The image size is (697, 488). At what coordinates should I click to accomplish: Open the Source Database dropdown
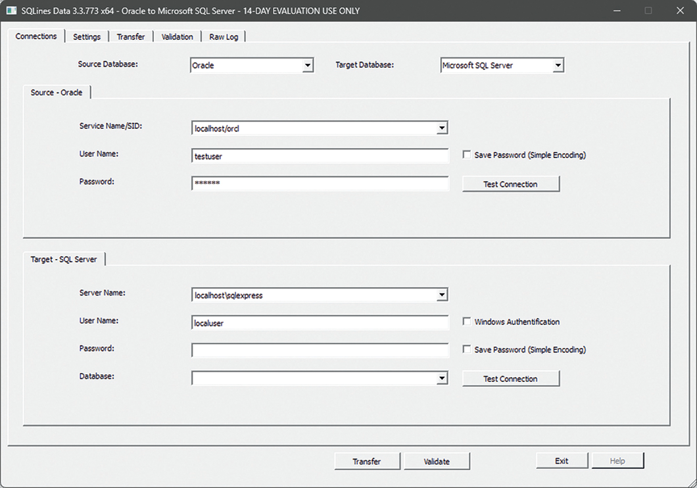point(307,65)
